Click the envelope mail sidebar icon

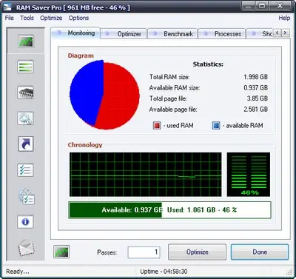[26, 248]
